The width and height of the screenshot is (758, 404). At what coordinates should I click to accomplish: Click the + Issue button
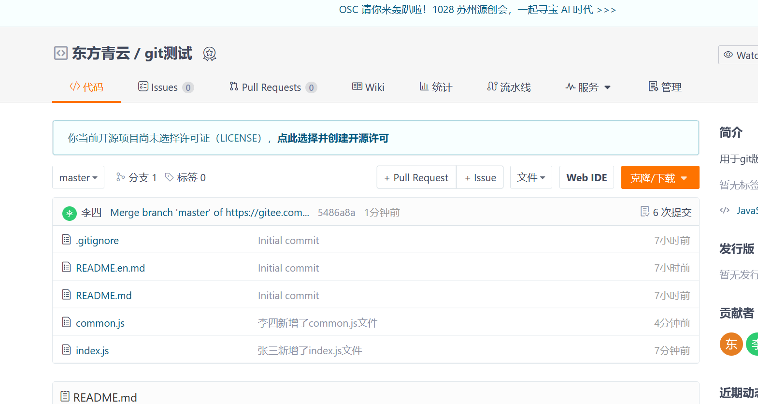tap(480, 177)
